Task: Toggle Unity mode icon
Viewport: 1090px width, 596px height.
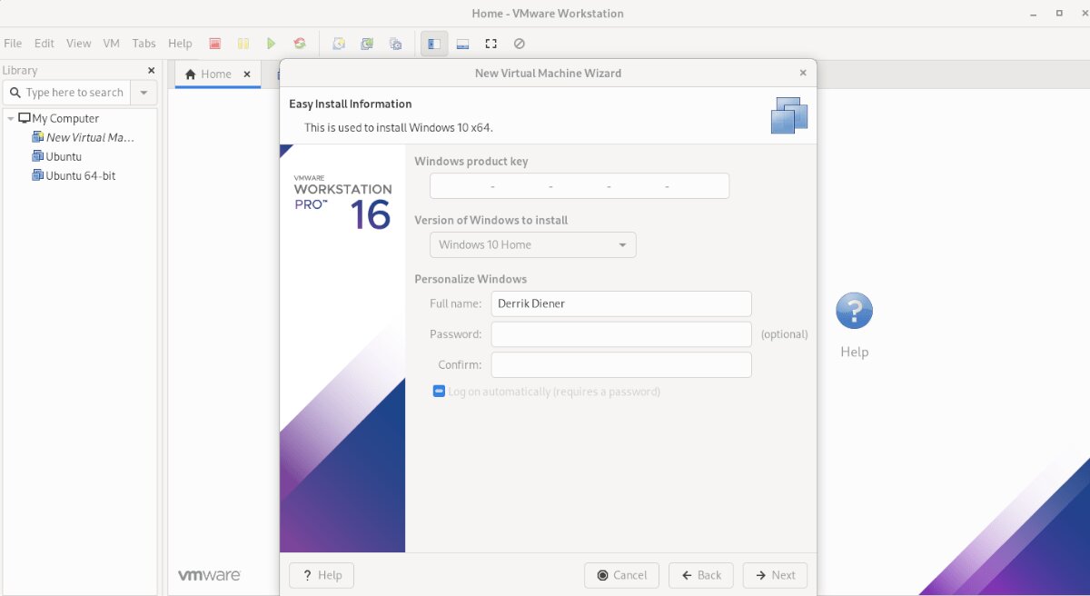Action: 520,43
